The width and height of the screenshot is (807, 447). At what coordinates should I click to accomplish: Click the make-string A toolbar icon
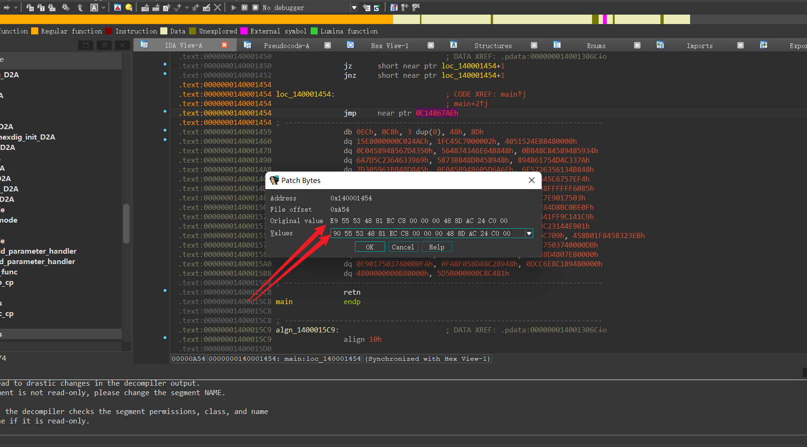[167, 8]
